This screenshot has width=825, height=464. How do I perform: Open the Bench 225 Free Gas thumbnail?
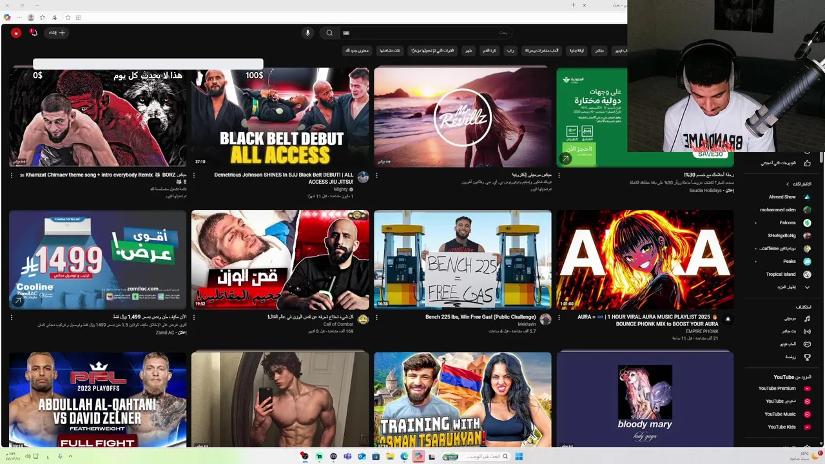(463, 260)
